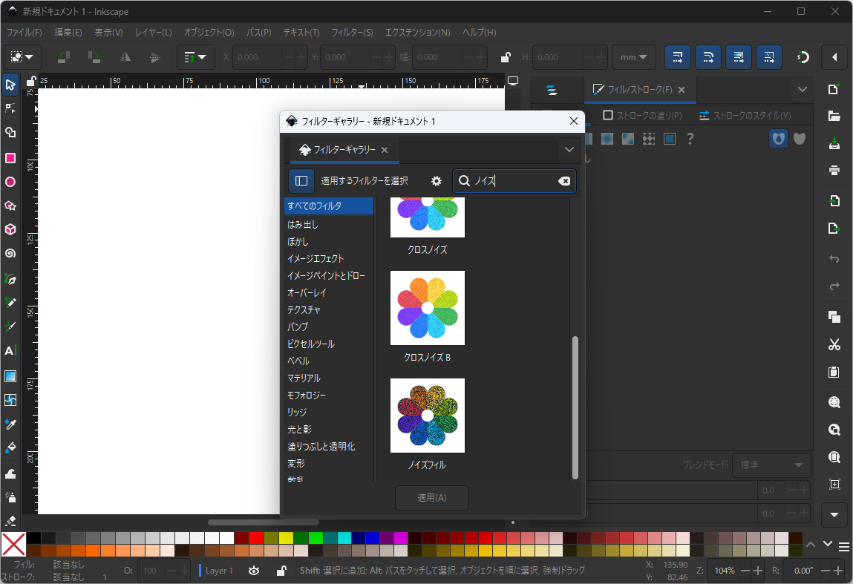Switch to ストロークの塗り(P) tab
This screenshot has height=584, width=853.
click(642, 115)
